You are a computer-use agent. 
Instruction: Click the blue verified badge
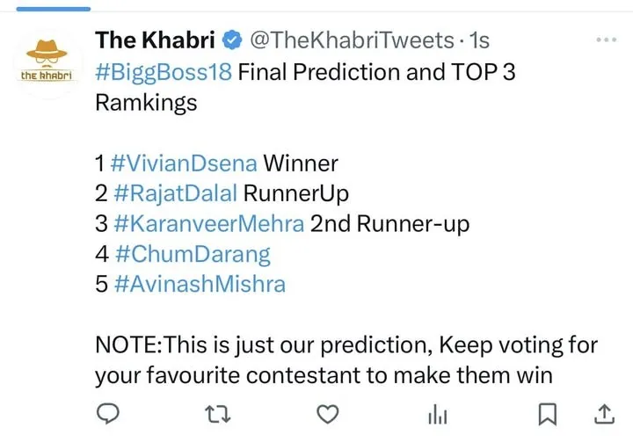point(232,40)
